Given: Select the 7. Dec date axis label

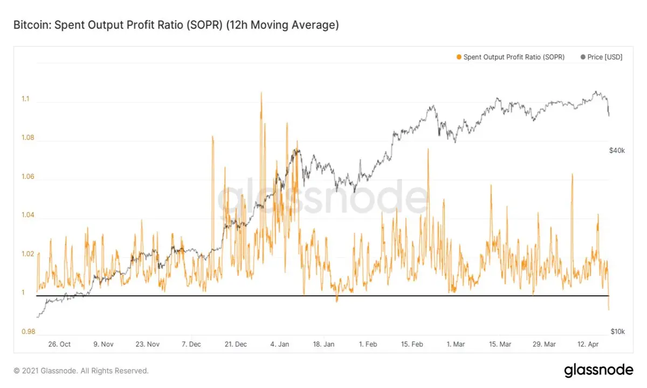Looking at the screenshot, I should [x=191, y=344].
